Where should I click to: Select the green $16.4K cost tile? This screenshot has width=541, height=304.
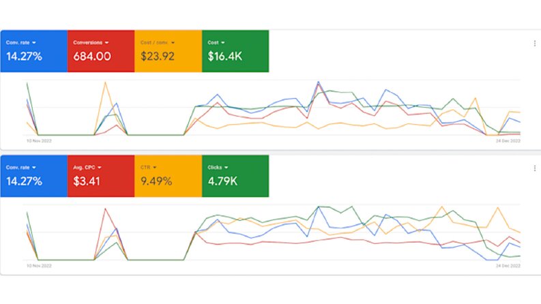click(x=235, y=51)
